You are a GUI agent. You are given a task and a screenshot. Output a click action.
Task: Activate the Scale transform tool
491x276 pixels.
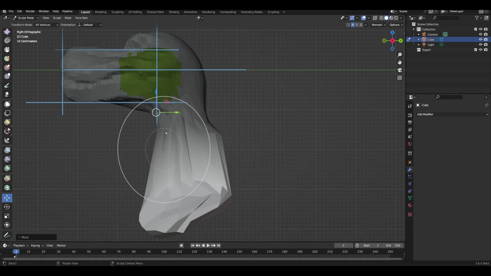(7, 216)
